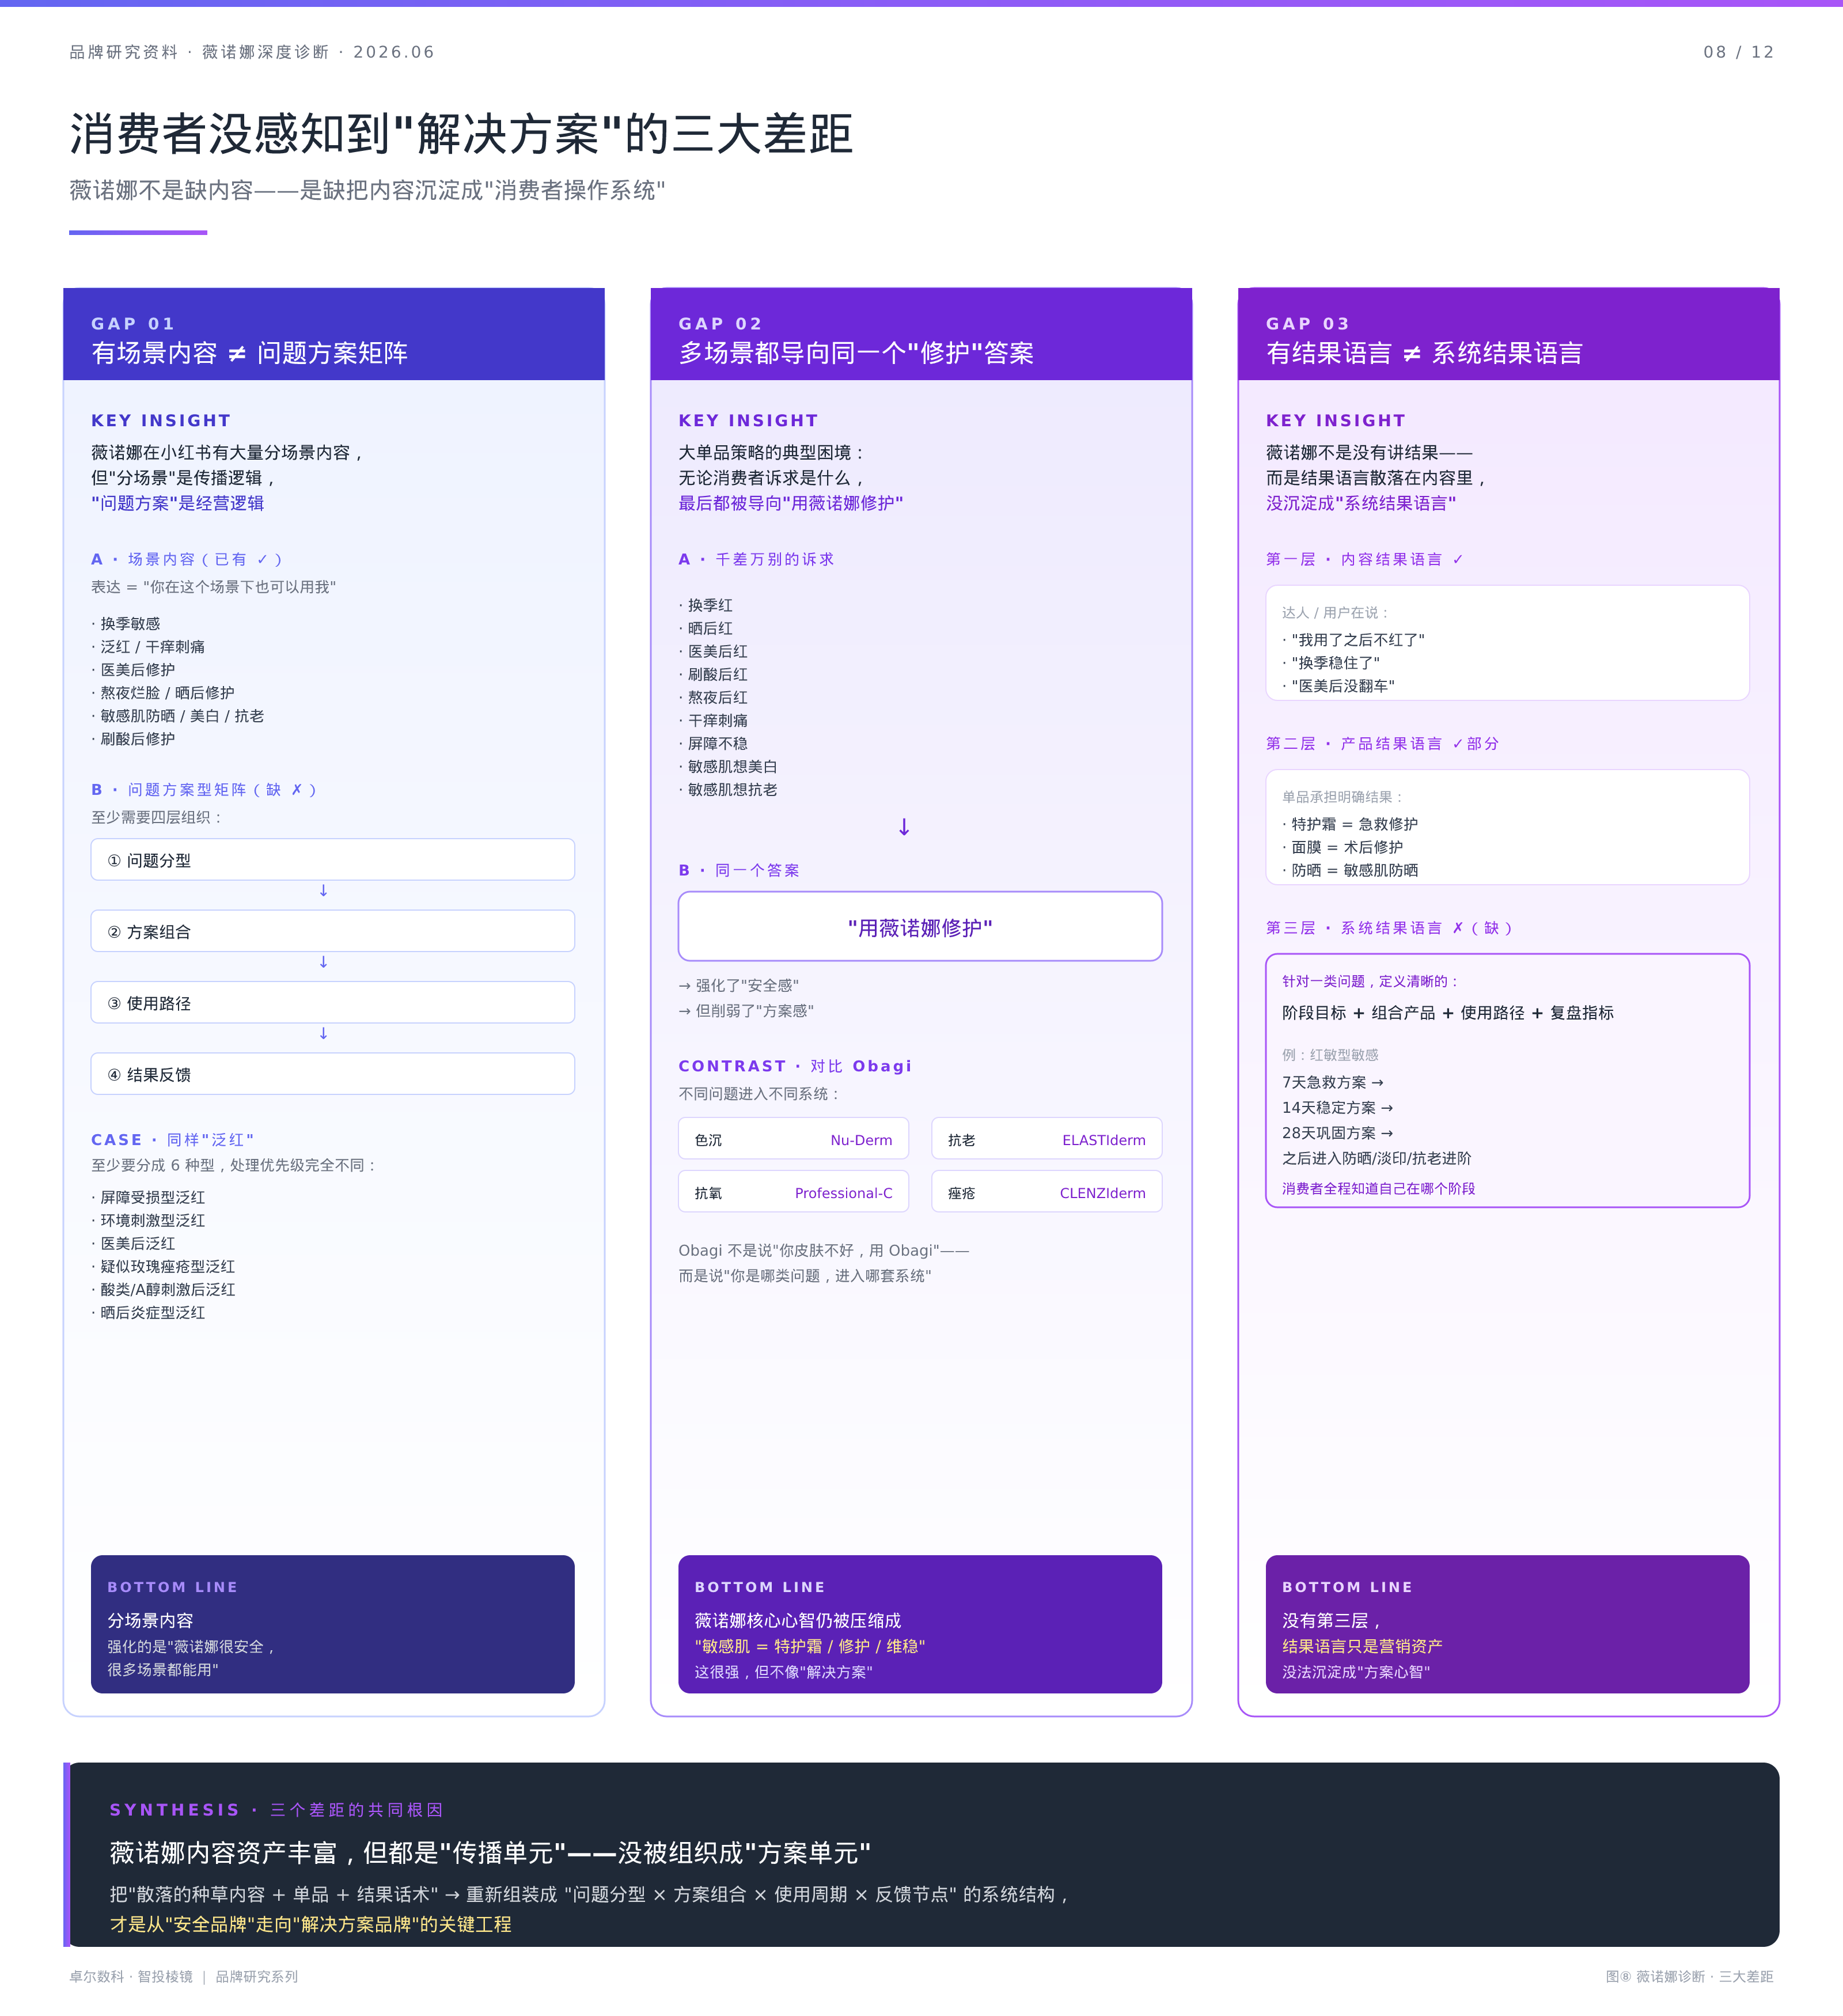Click 消费者全程知道自己在哪个阶段 text
The width and height of the screenshot is (1843, 2016).
pos(1379,1188)
